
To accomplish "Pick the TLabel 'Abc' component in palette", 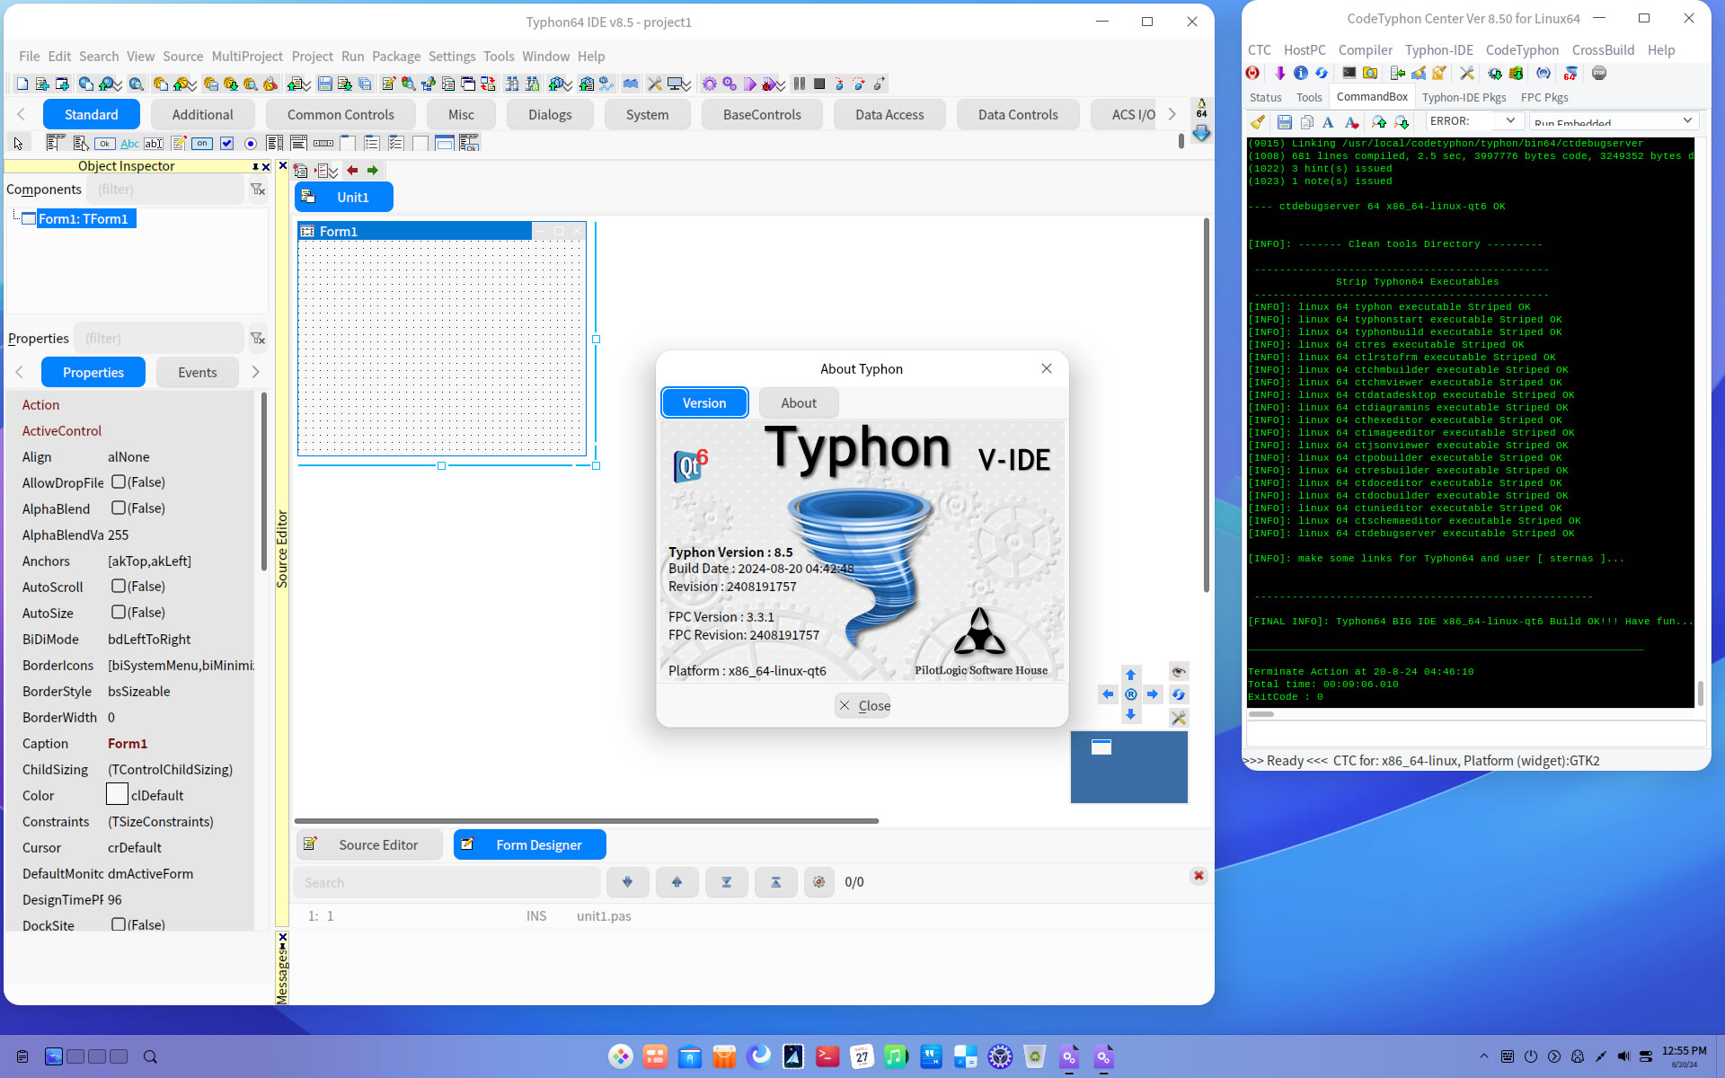I will [129, 143].
